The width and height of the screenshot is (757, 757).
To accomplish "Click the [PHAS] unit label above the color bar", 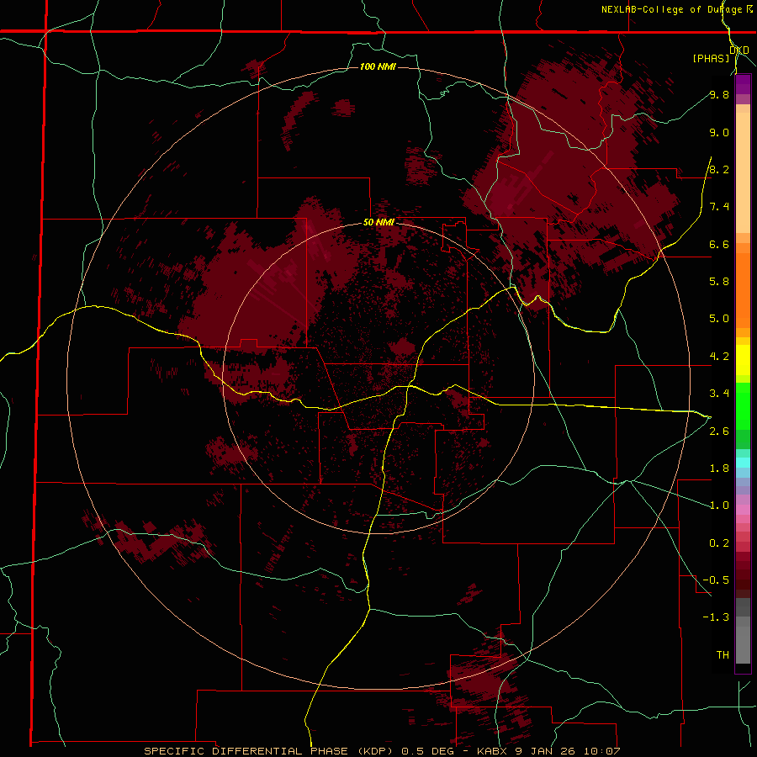I will pos(711,59).
